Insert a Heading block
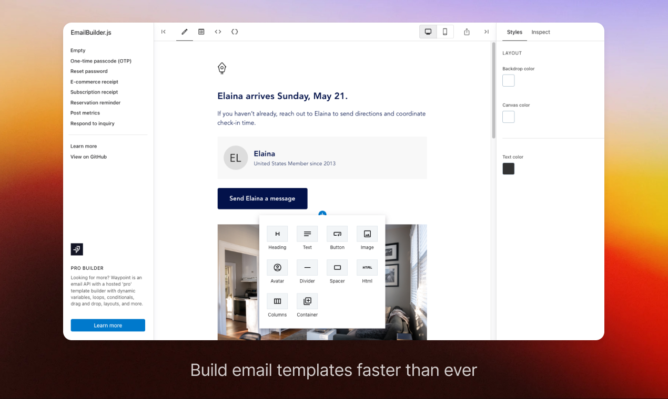The image size is (668, 399). pos(277,234)
